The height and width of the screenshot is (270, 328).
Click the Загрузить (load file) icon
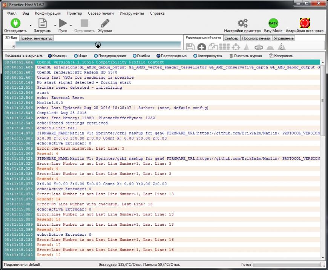42,23
